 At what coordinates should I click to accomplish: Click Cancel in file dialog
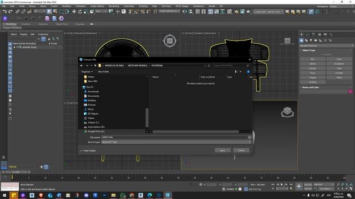tap(241, 150)
